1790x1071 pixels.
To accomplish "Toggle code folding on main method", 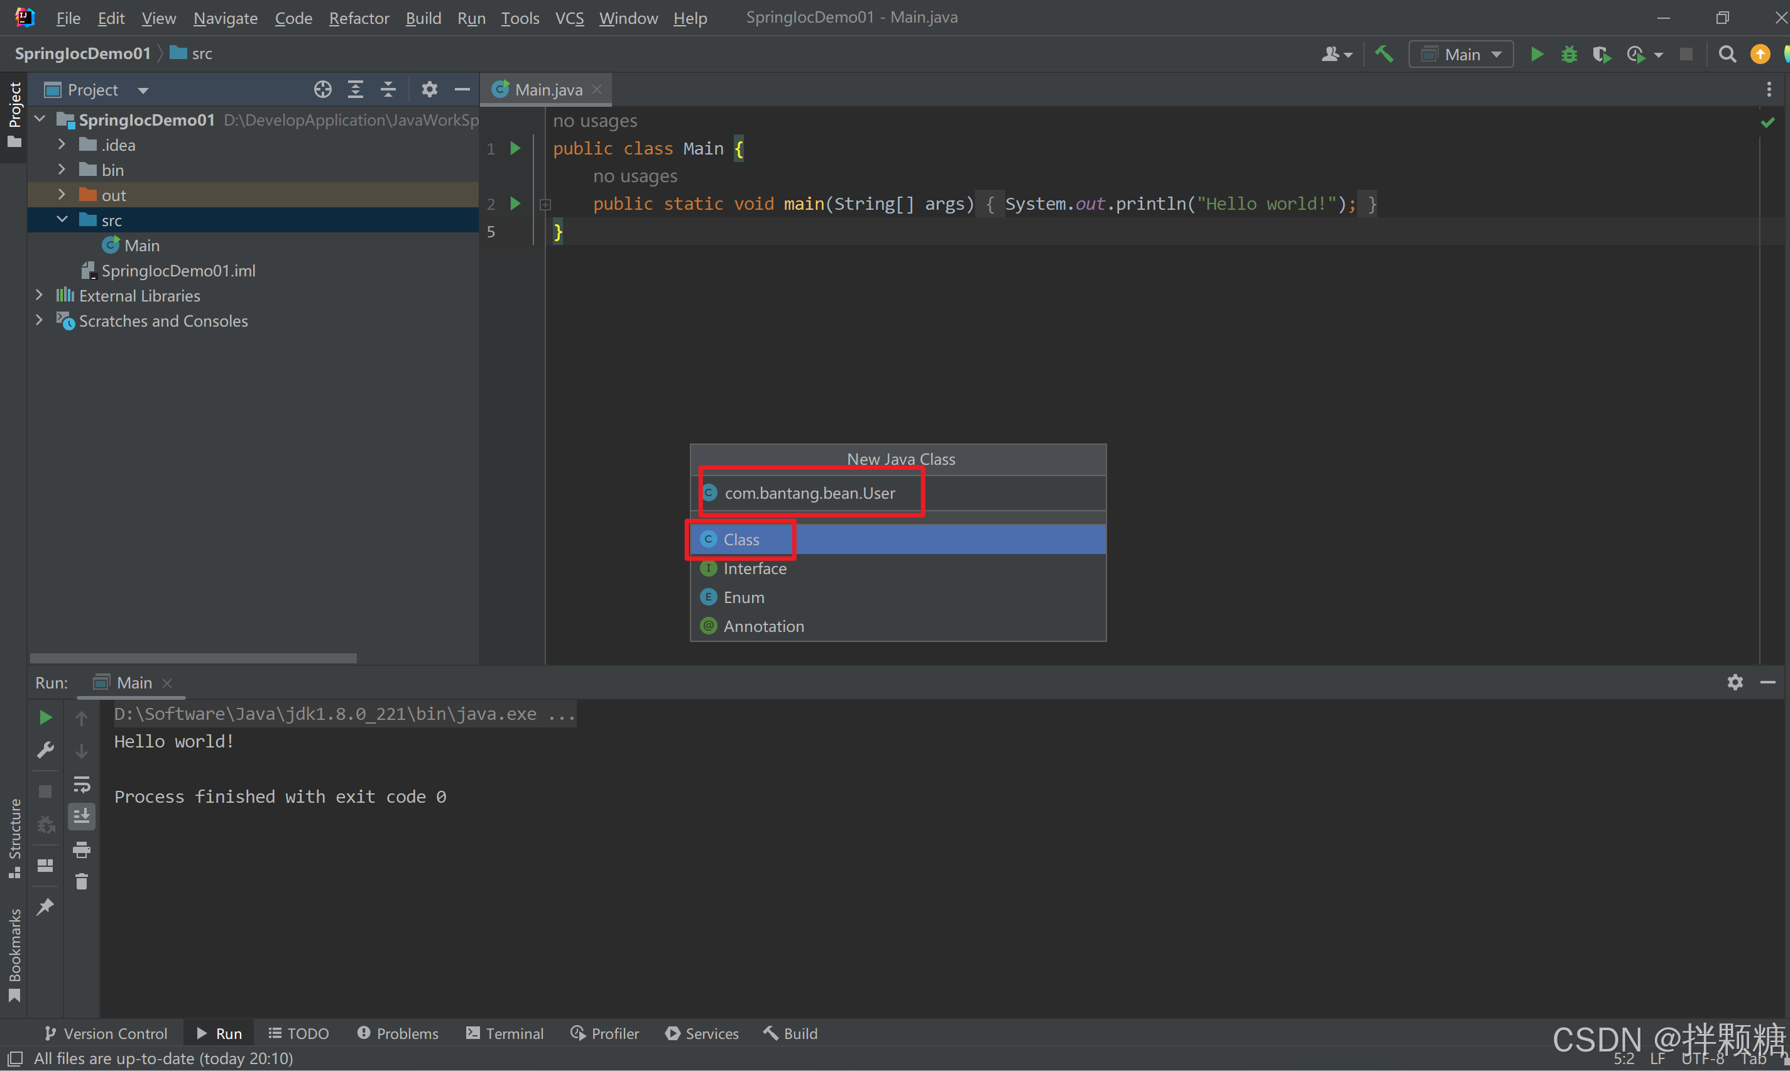I will (x=545, y=205).
